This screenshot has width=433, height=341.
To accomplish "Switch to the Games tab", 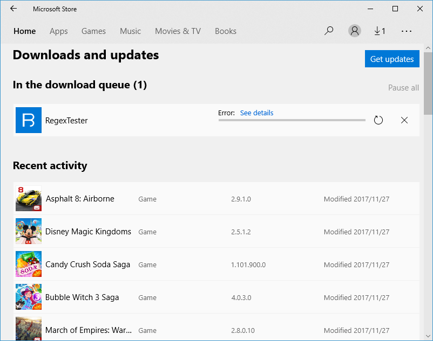I will click(93, 31).
